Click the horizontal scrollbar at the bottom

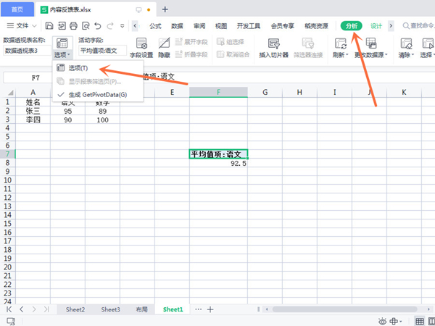(x=344, y=309)
